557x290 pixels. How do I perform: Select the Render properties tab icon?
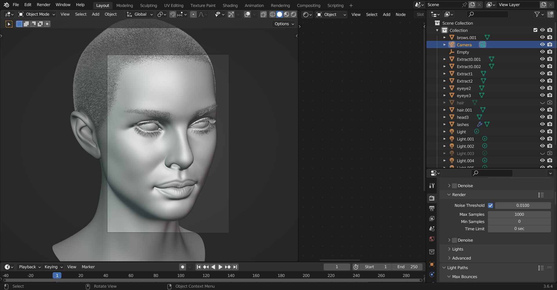(432, 198)
